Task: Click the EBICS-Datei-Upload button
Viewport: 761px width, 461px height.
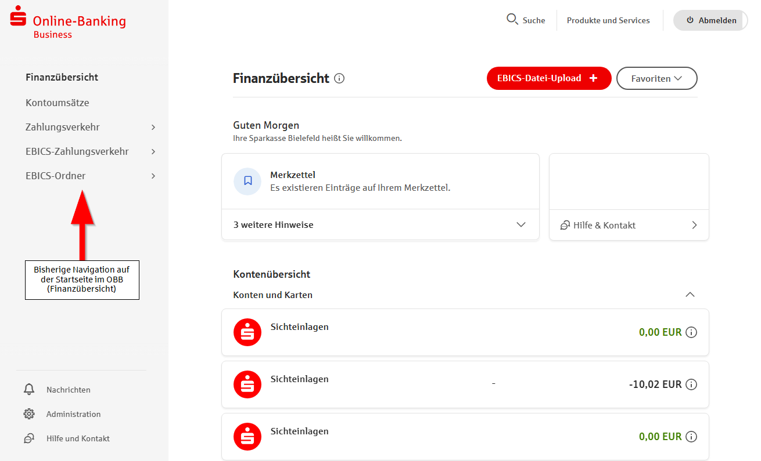Action: pos(548,78)
